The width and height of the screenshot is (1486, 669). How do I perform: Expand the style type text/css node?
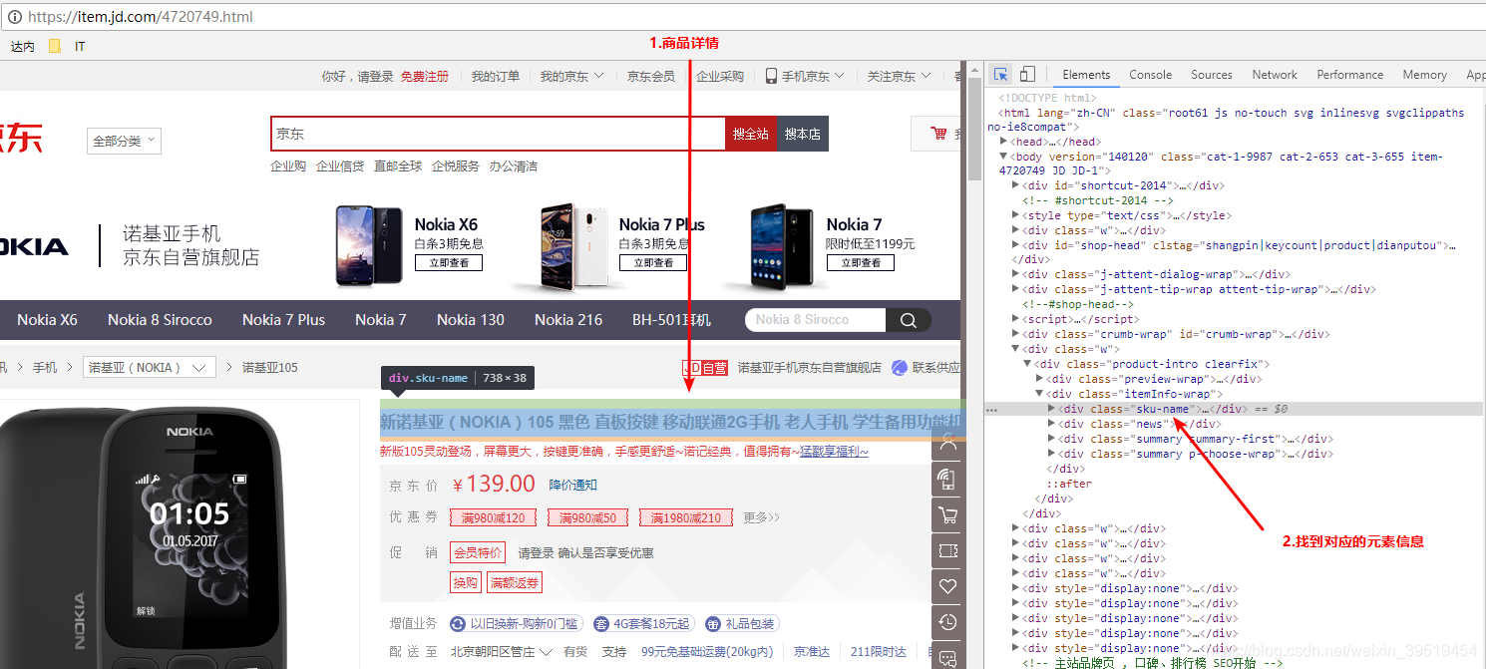(1016, 215)
